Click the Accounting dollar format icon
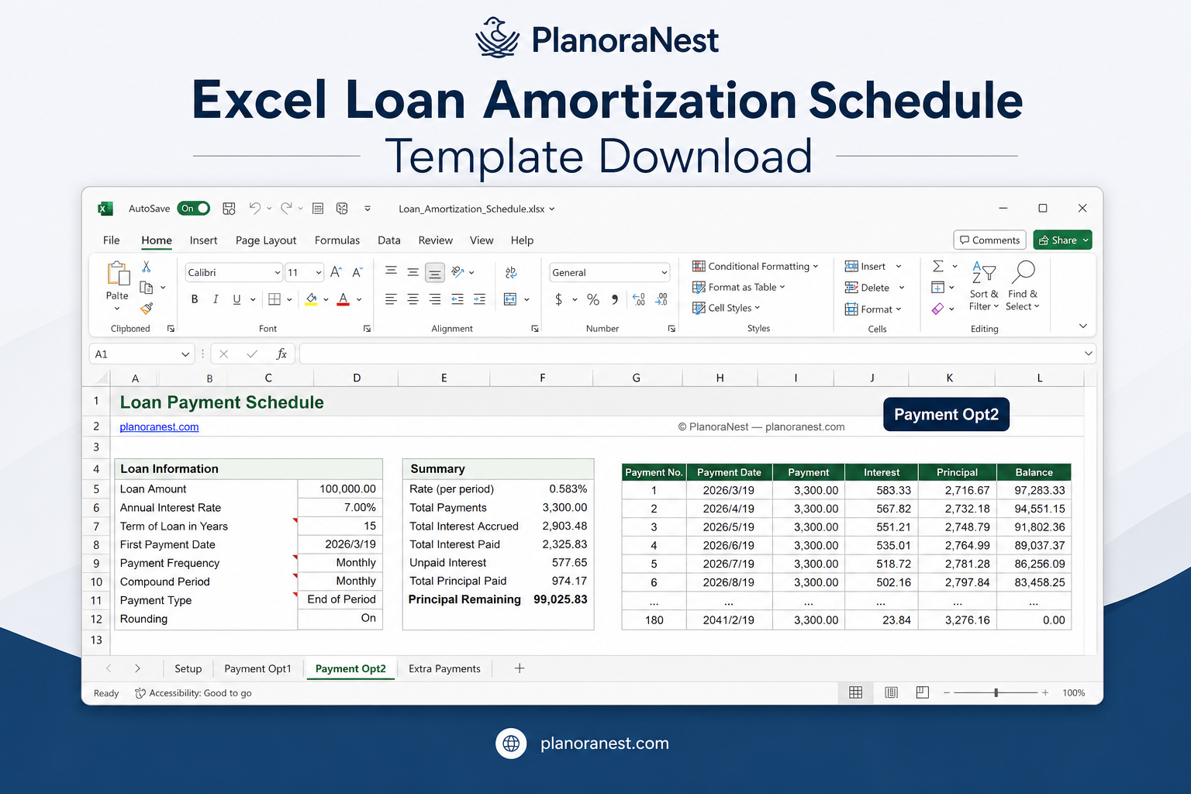This screenshot has height=794, width=1191. click(558, 299)
